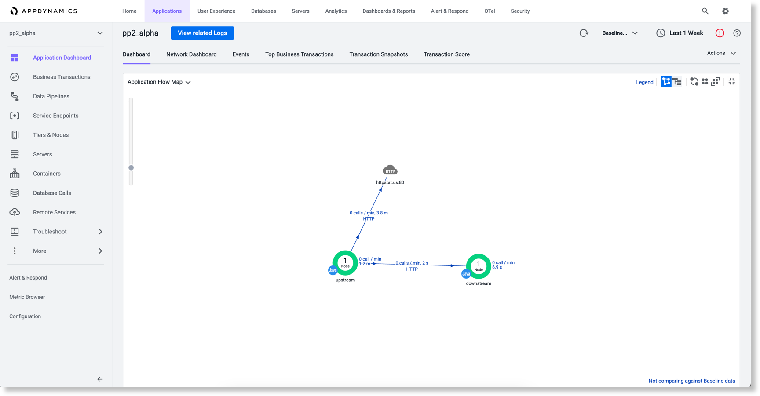Open the Dashboards & Reports navigation tab

389,11
